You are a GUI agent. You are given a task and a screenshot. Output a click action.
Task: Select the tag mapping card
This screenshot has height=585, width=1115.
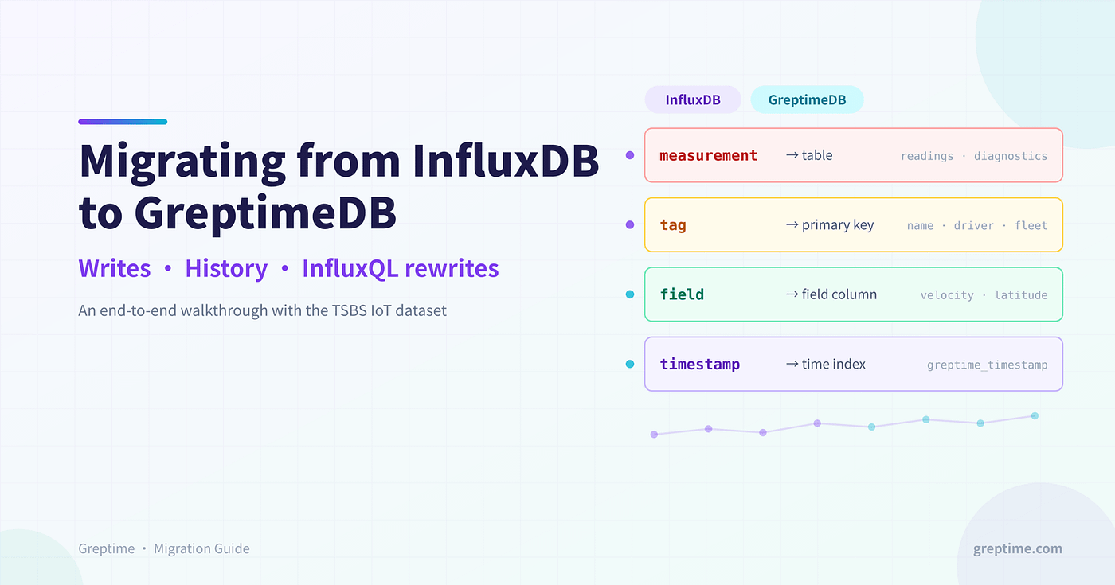click(x=854, y=224)
